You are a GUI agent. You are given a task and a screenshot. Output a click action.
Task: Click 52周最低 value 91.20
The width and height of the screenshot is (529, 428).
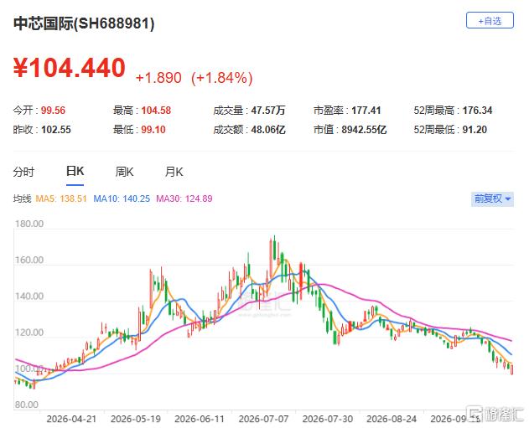[475, 130]
